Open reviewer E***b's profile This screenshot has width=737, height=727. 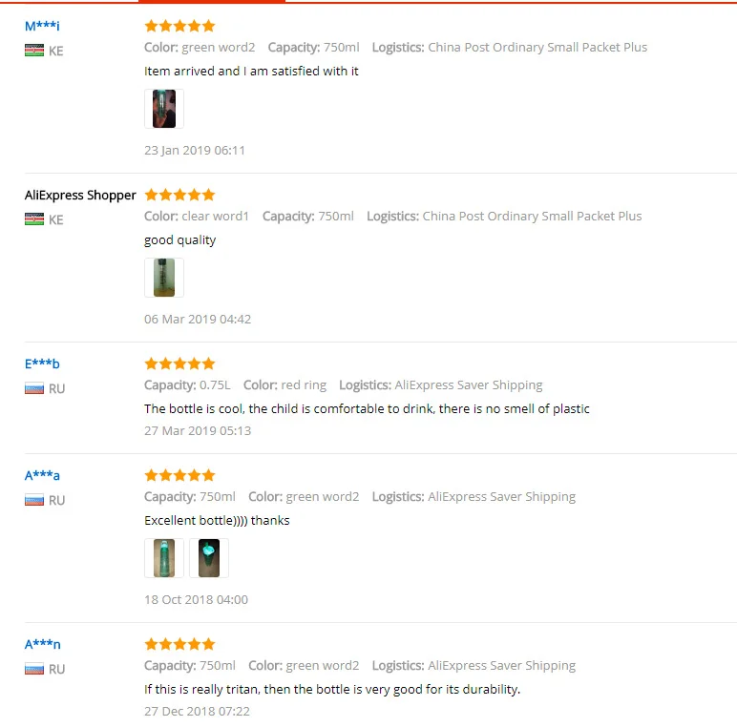click(x=42, y=363)
